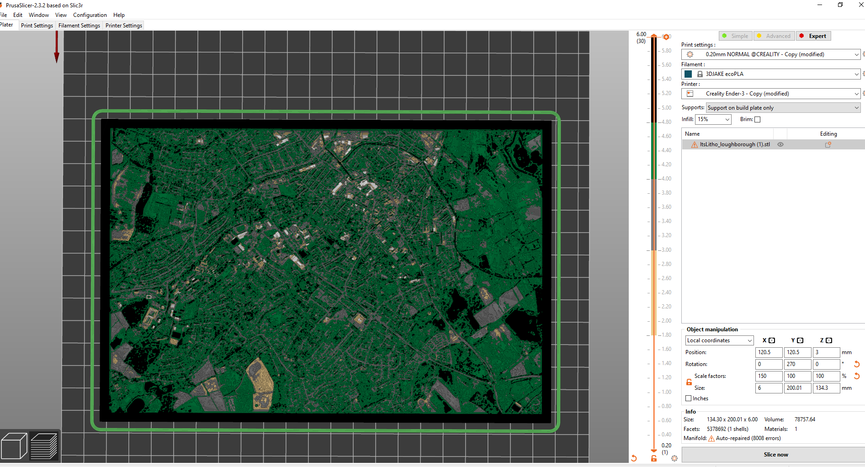Open the Supports dropdown
The image size is (865, 467).
[x=783, y=107]
